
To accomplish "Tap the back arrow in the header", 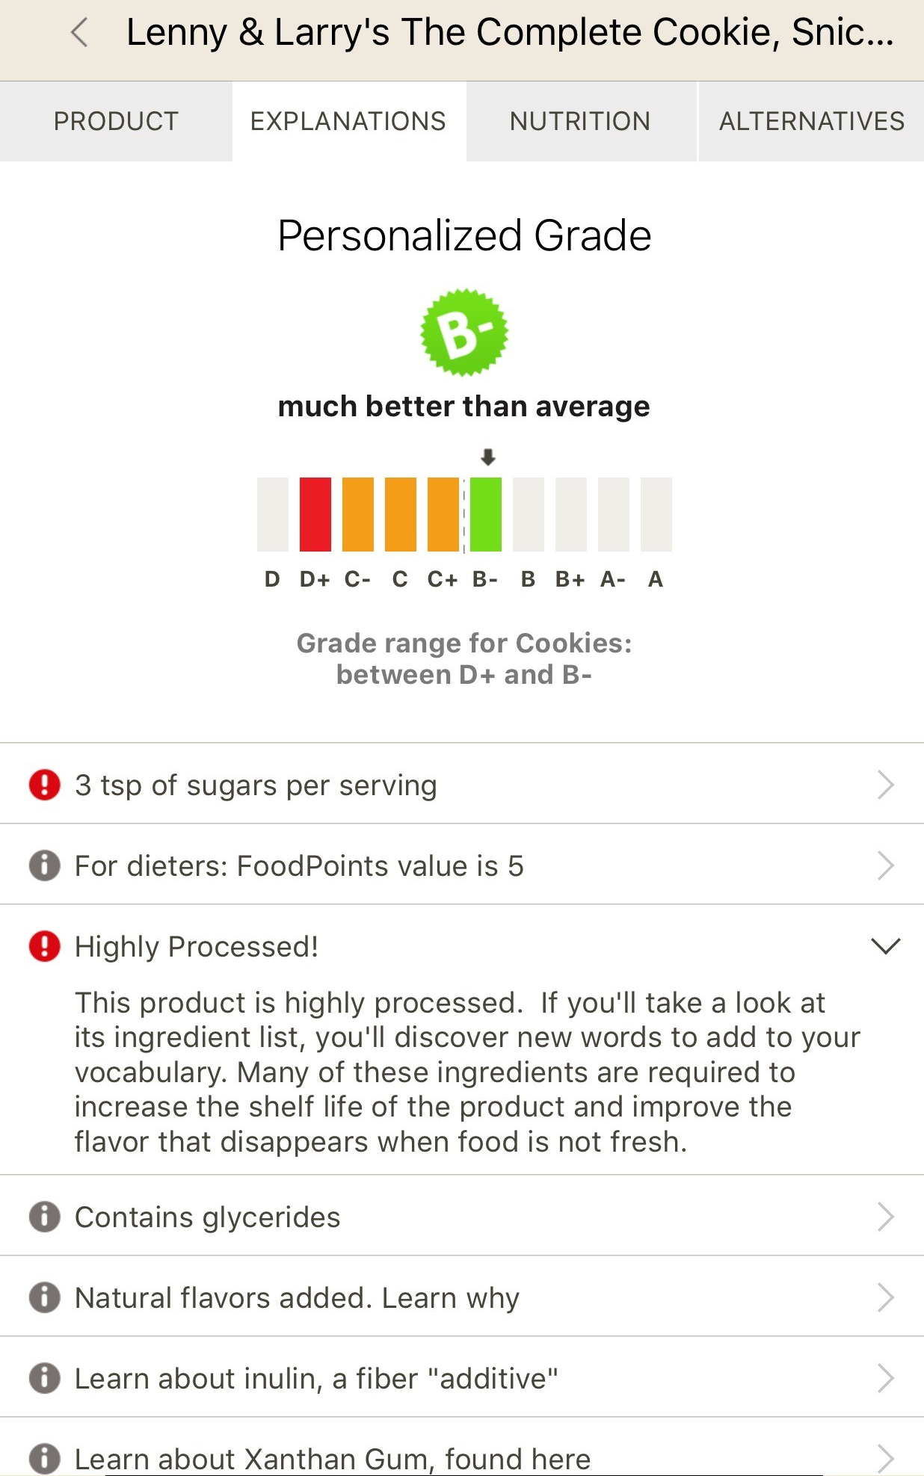I will click(x=79, y=33).
